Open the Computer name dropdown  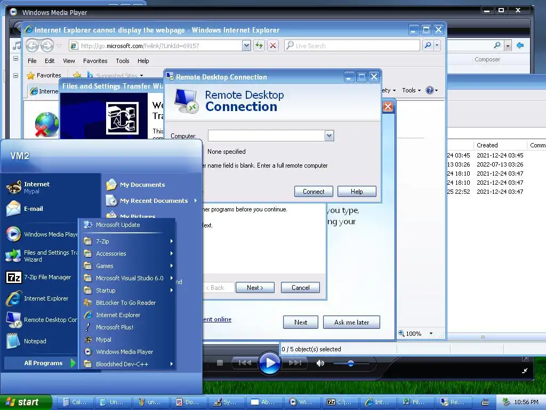(x=329, y=136)
